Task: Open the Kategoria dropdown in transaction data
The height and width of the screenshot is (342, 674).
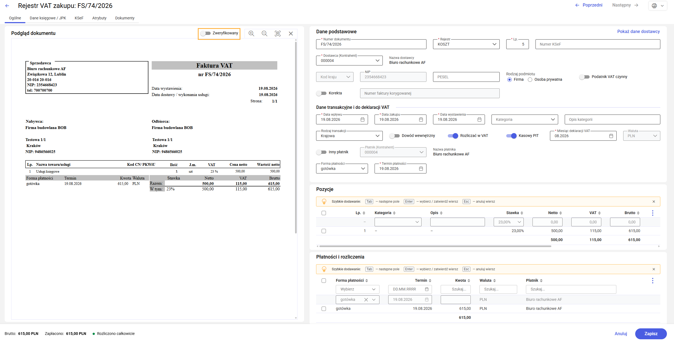Action: pos(525,119)
